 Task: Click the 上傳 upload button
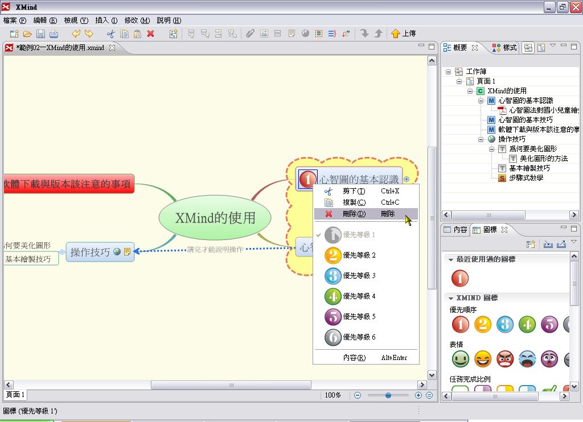click(x=404, y=34)
